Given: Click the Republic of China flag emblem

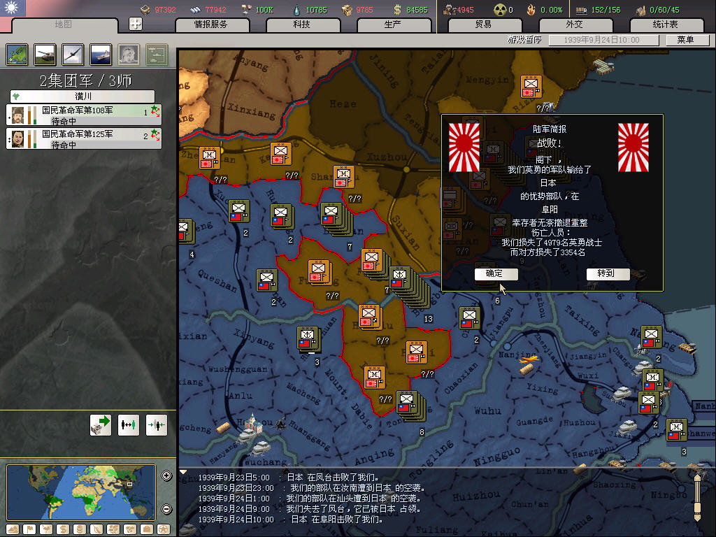Looking at the screenshot, I should 13,8.
